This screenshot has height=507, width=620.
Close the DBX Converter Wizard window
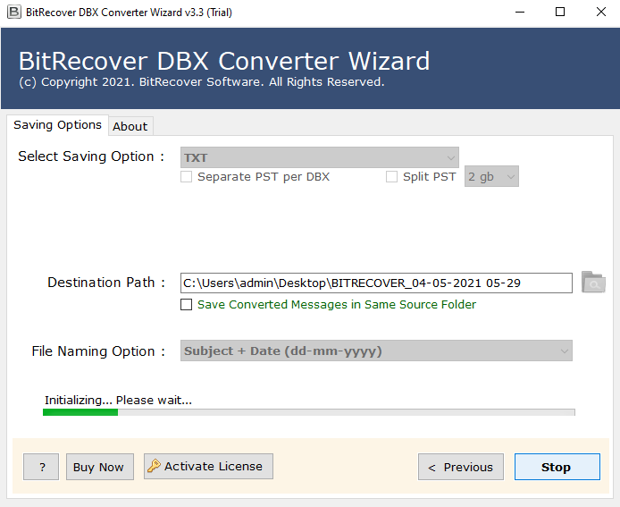tap(601, 12)
